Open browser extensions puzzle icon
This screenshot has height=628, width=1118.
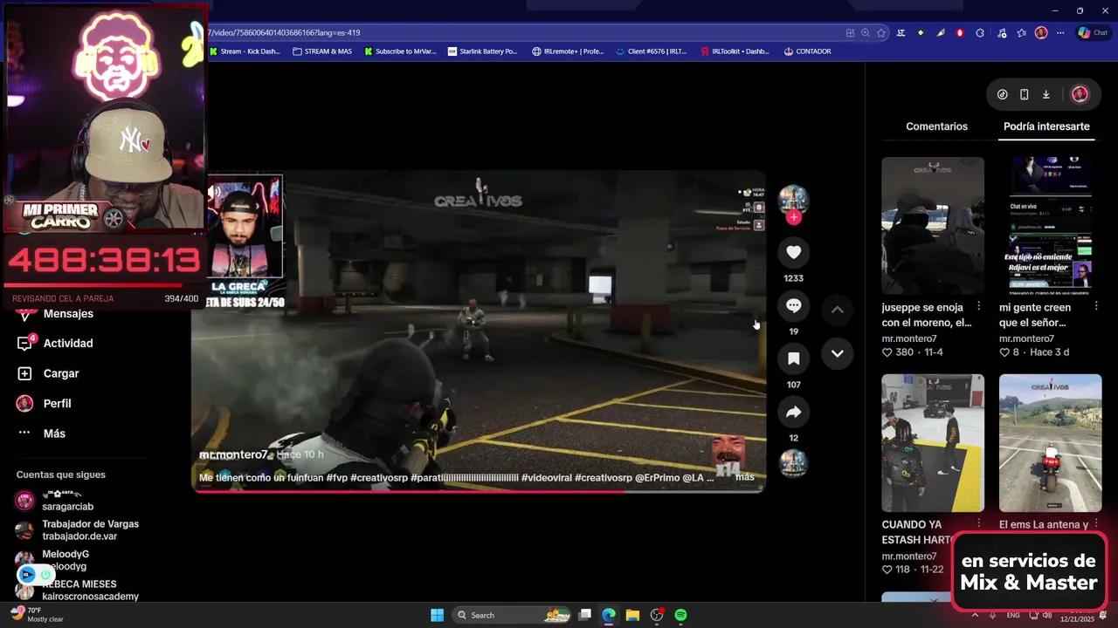click(x=980, y=33)
